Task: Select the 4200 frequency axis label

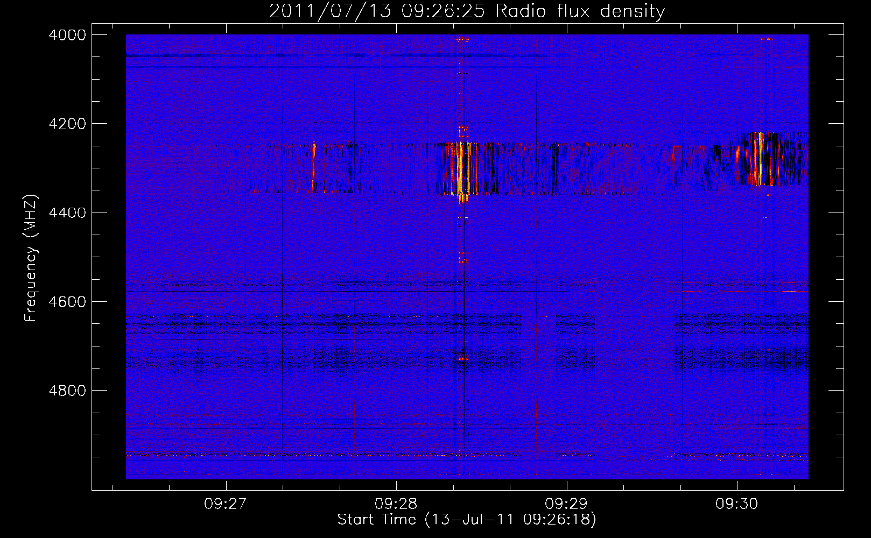Action: coord(67,124)
